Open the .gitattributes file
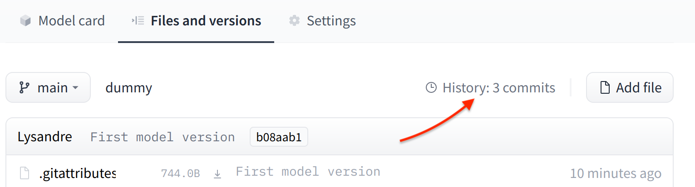The image size is (695, 187). pyautogui.click(x=77, y=173)
